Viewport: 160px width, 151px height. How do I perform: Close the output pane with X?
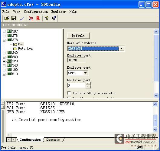click(3, 102)
